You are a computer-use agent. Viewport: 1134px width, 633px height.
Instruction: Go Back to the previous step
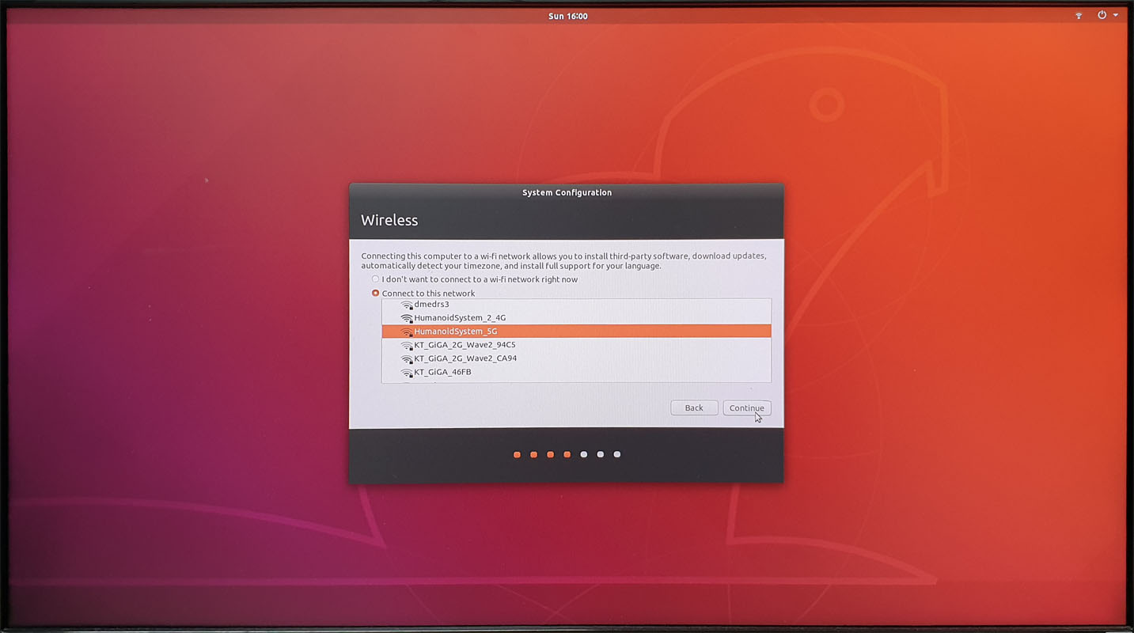694,408
